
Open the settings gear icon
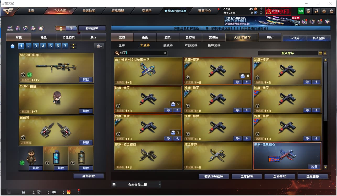[x=324, y=11]
